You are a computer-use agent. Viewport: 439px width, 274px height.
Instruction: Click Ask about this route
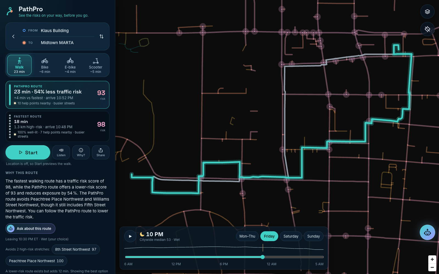(x=30, y=229)
